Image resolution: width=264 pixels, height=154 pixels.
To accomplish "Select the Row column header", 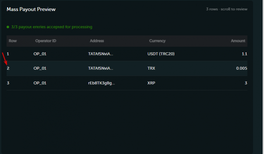I will coord(13,41).
